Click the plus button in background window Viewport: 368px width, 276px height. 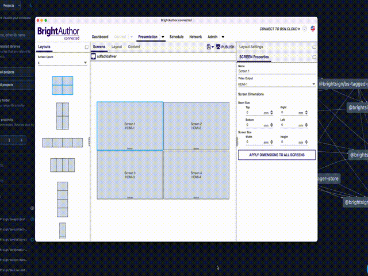click(22, 140)
